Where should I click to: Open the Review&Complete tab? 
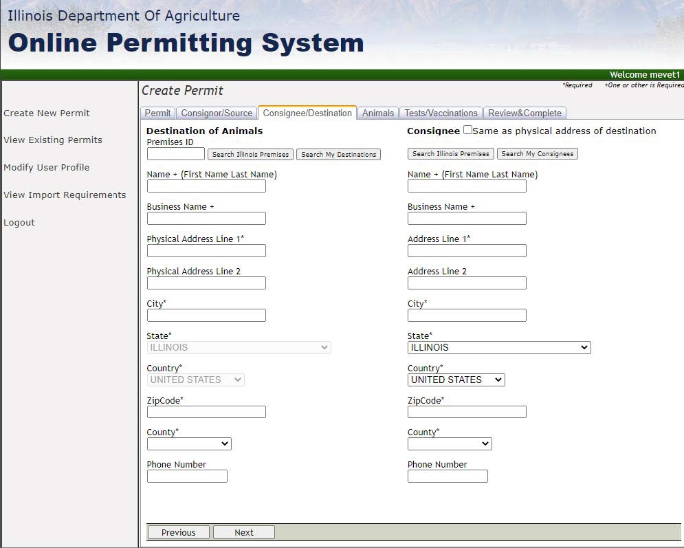click(525, 113)
